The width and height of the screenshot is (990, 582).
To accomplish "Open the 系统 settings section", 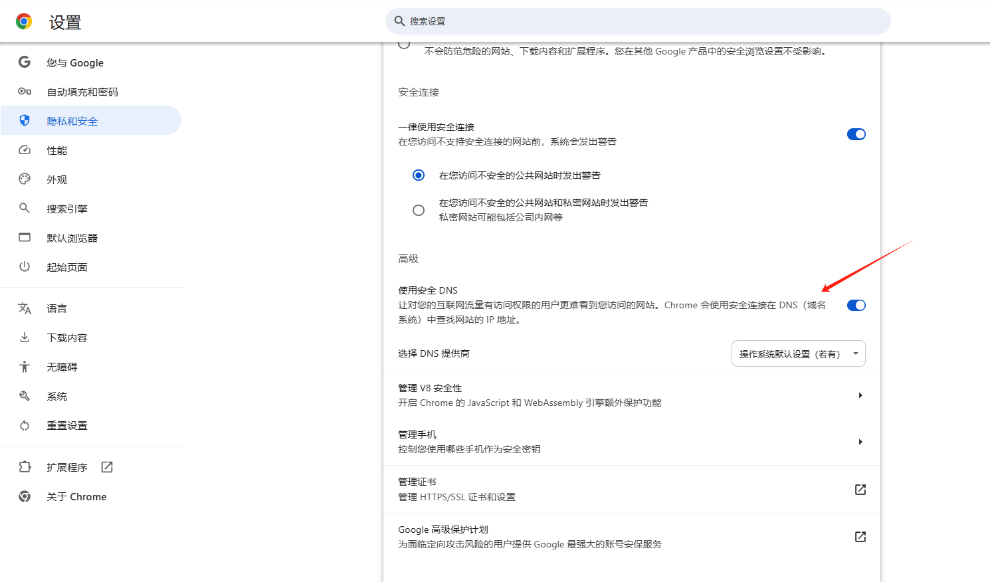I will (91, 396).
